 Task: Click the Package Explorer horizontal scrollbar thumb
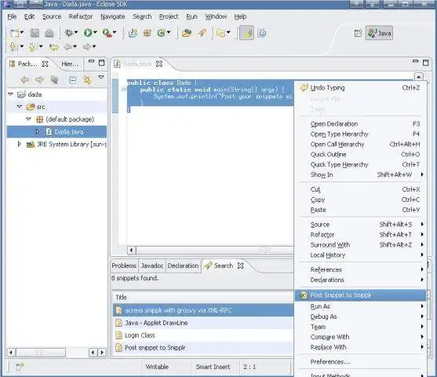click(x=41, y=353)
